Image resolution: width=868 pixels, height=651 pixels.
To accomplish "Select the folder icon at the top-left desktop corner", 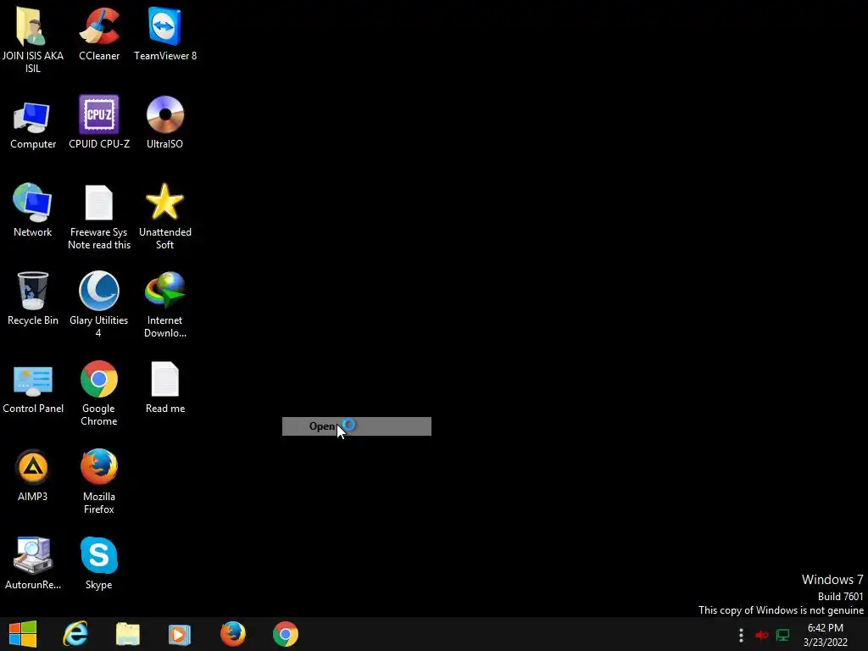I will [33, 40].
